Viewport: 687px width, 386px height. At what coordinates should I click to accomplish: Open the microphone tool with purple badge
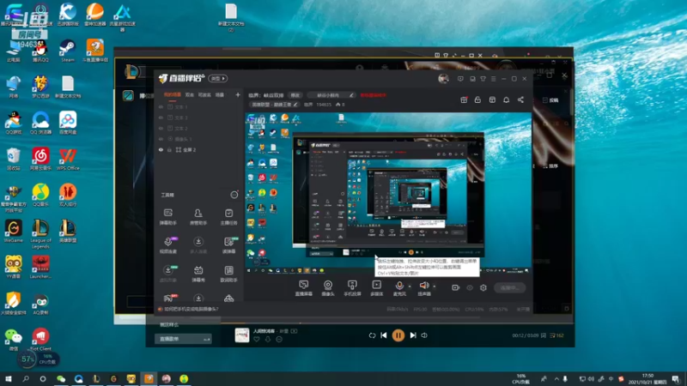click(167, 245)
